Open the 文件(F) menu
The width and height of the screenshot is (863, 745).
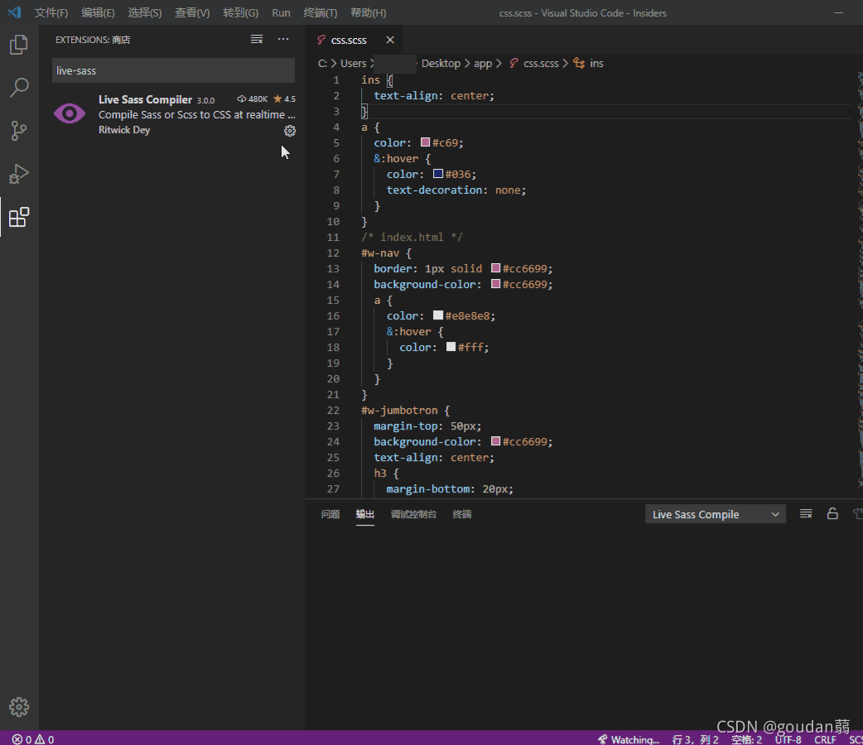(x=51, y=12)
